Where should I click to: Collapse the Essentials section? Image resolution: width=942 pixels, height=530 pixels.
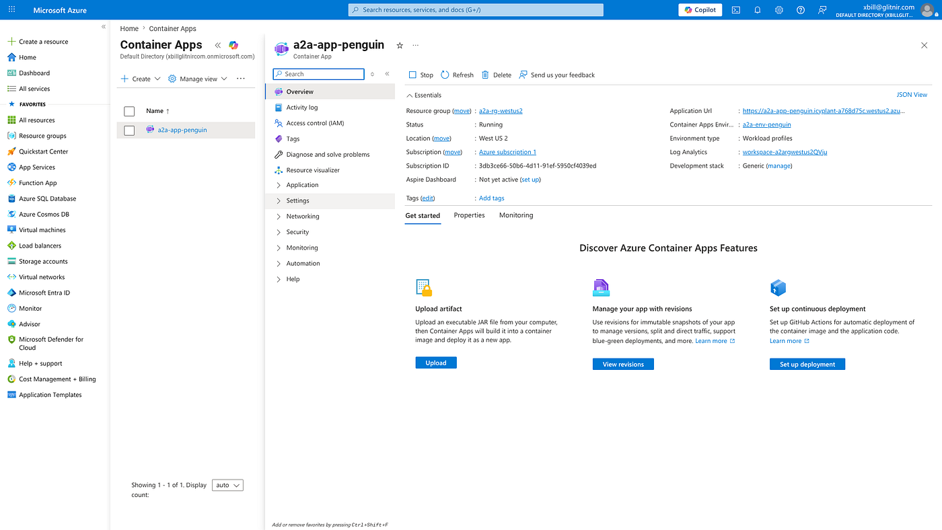(x=424, y=96)
